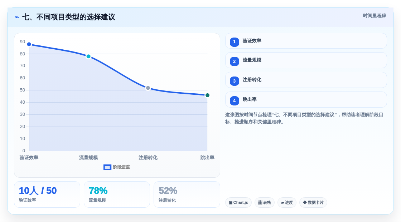Click the lightning icon beside the section title
This screenshot has height=222, width=401.
(17, 17)
